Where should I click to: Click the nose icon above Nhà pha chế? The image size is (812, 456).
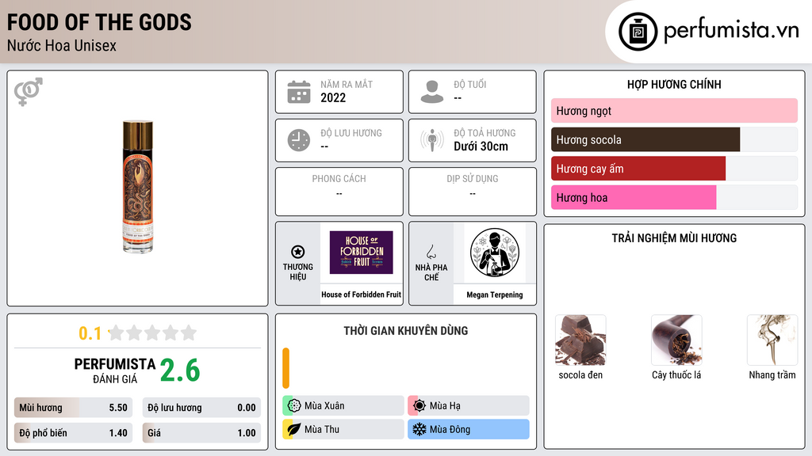click(431, 252)
